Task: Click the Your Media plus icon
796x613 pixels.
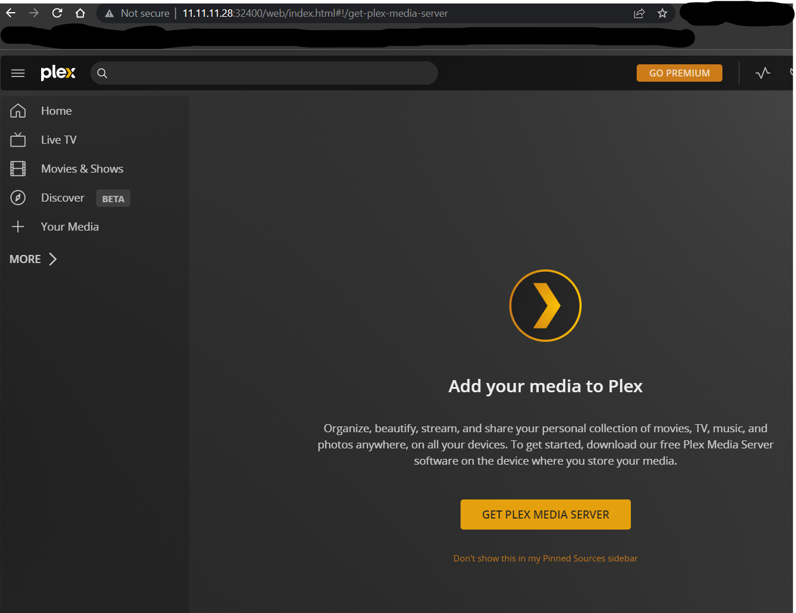Action: click(x=18, y=227)
